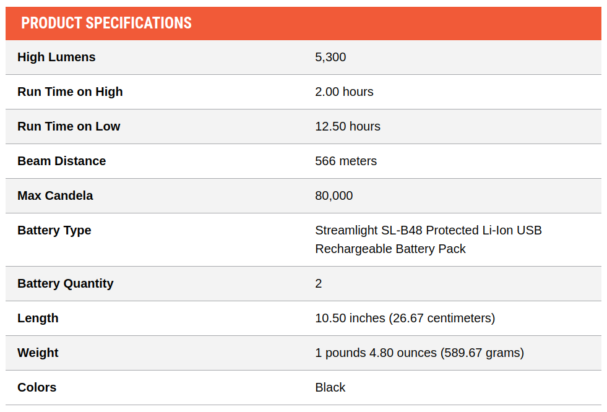Select the Battery Type label
This screenshot has height=412, width=607.
click(x=54, y=230)
